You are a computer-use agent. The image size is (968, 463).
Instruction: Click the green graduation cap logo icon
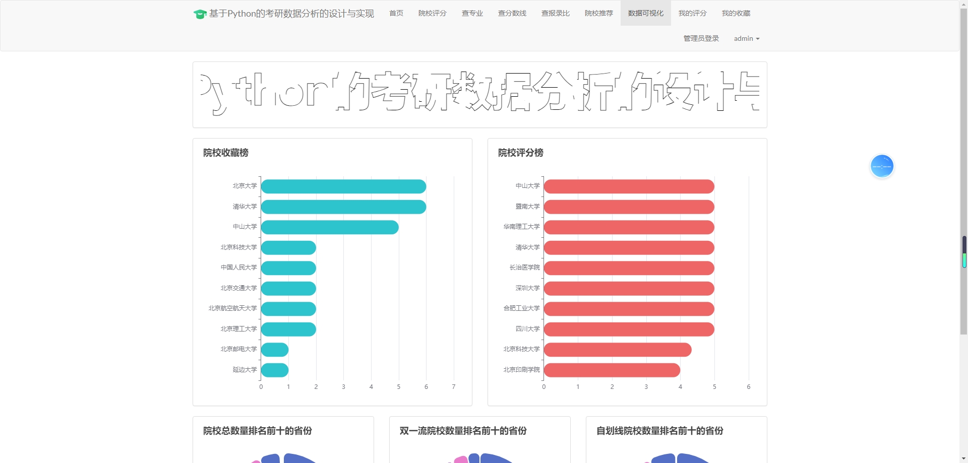200,14
